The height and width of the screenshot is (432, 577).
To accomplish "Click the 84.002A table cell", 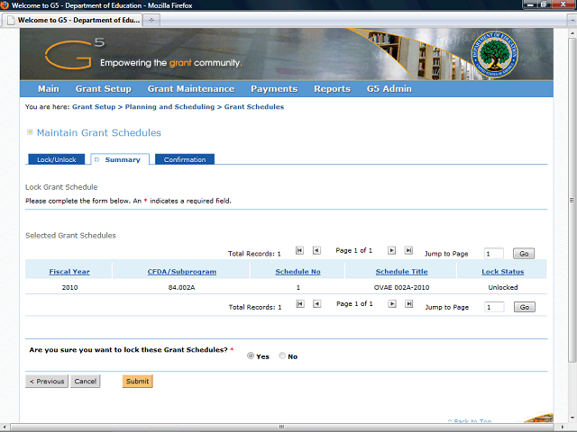I will click(x=181, y=287).
